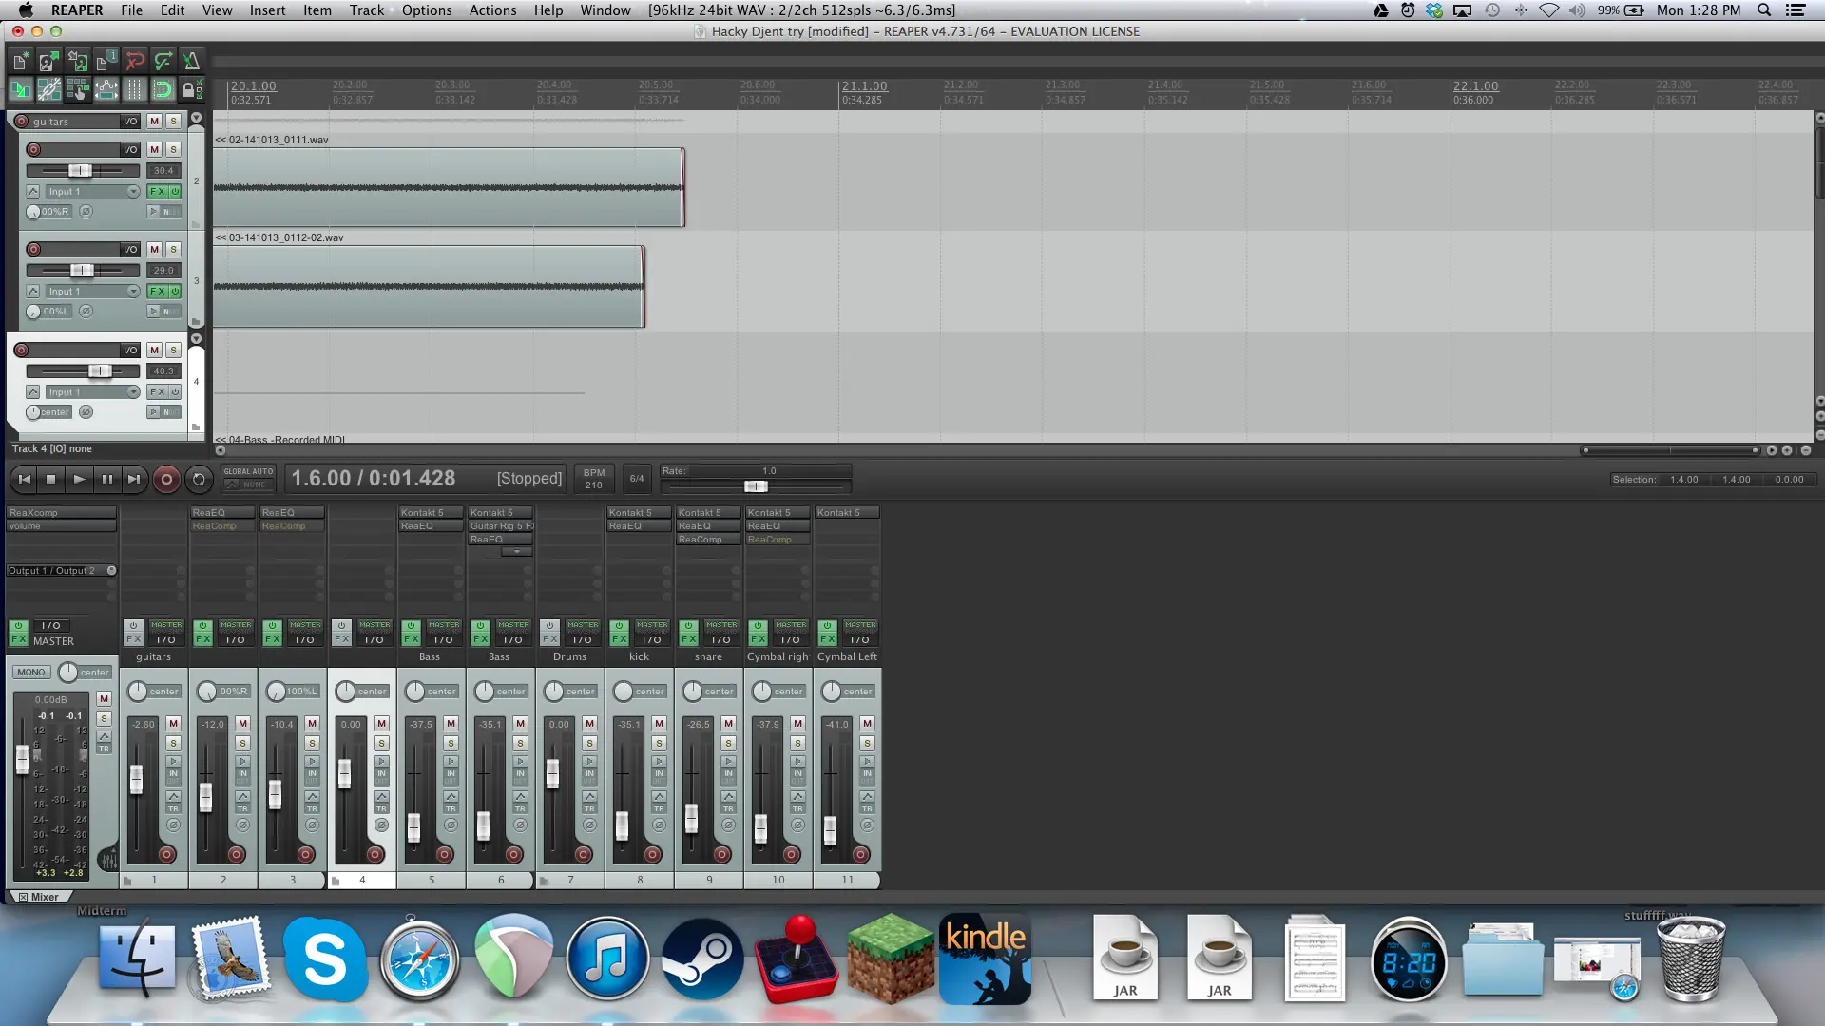This screenshot has width=1825, height=1026.
Task: Toggle snap magnet toolbar icon
Action: pyautogui.click(x=163, y=90)
